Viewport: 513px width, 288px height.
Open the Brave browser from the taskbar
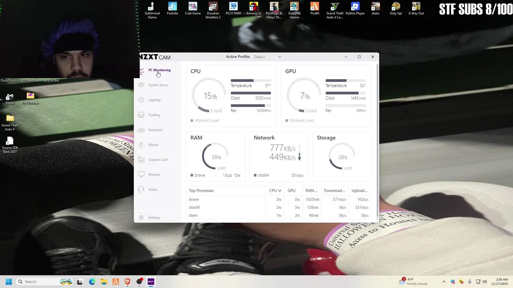click(127, 282)
